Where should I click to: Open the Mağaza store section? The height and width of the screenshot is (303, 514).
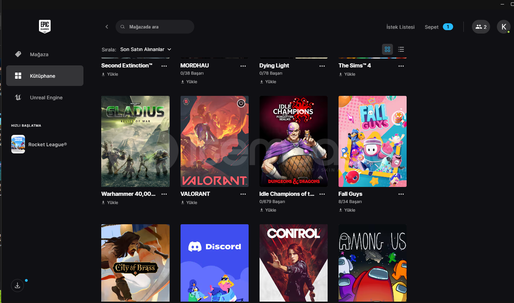click(45, 54)
